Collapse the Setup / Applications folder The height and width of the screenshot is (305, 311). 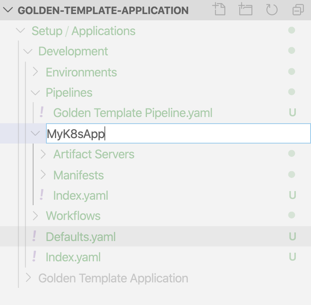(20, 30)
